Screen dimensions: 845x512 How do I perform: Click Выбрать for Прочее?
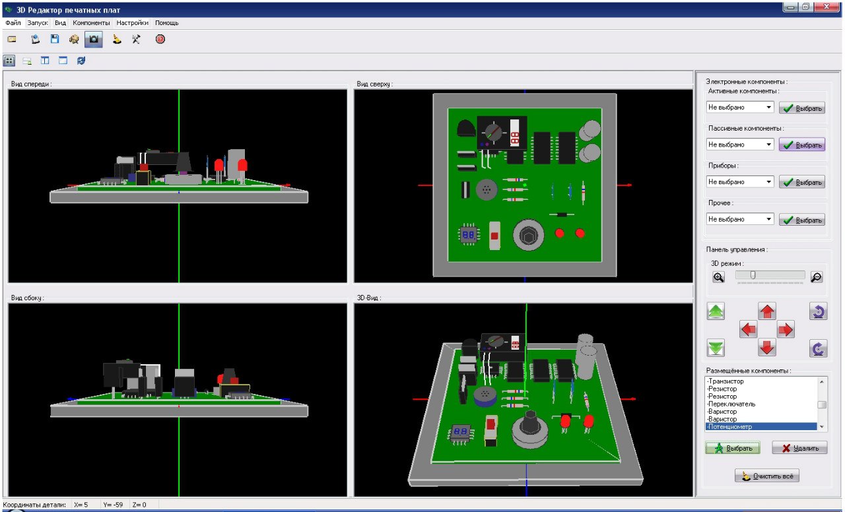pyautogui.click(x=802, y=220)
